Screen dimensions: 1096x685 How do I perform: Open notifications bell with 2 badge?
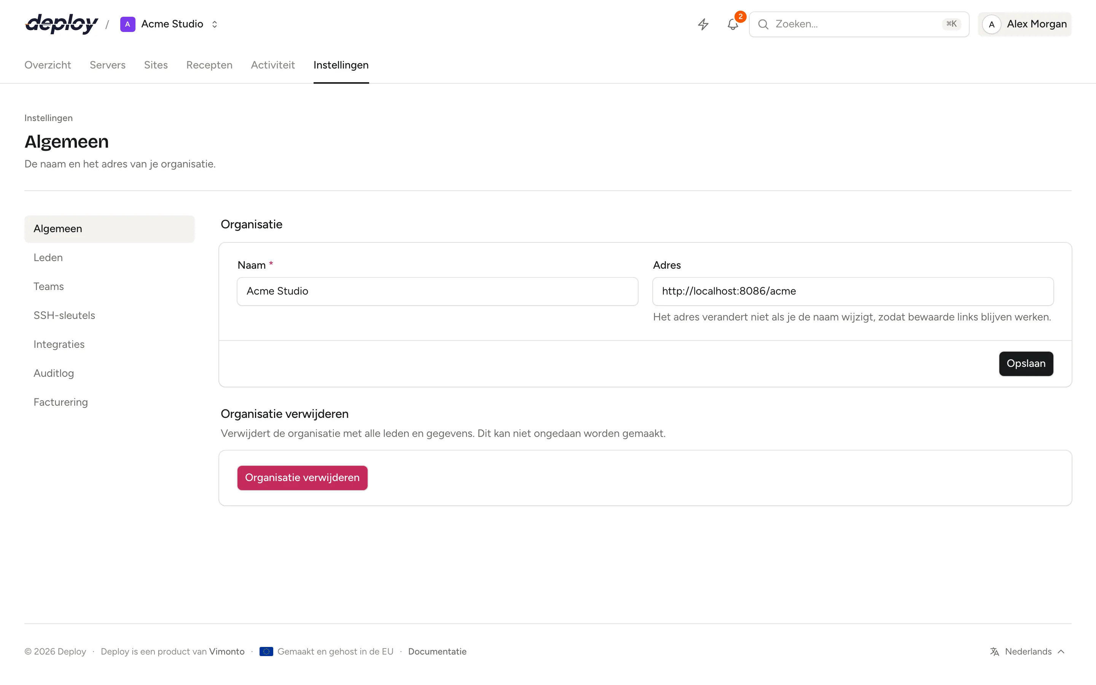click(x=733, y=24)
